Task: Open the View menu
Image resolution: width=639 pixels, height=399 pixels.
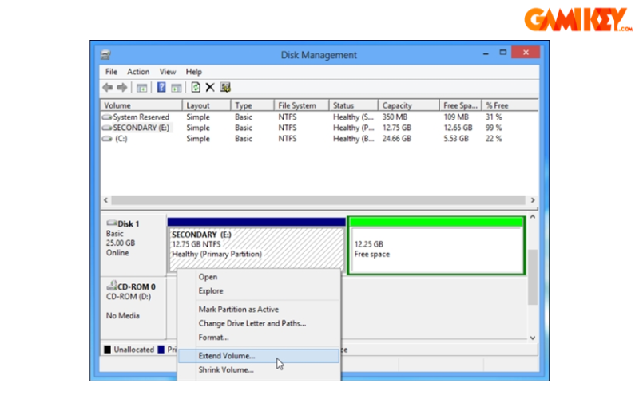Action: [x=167, y=72]
